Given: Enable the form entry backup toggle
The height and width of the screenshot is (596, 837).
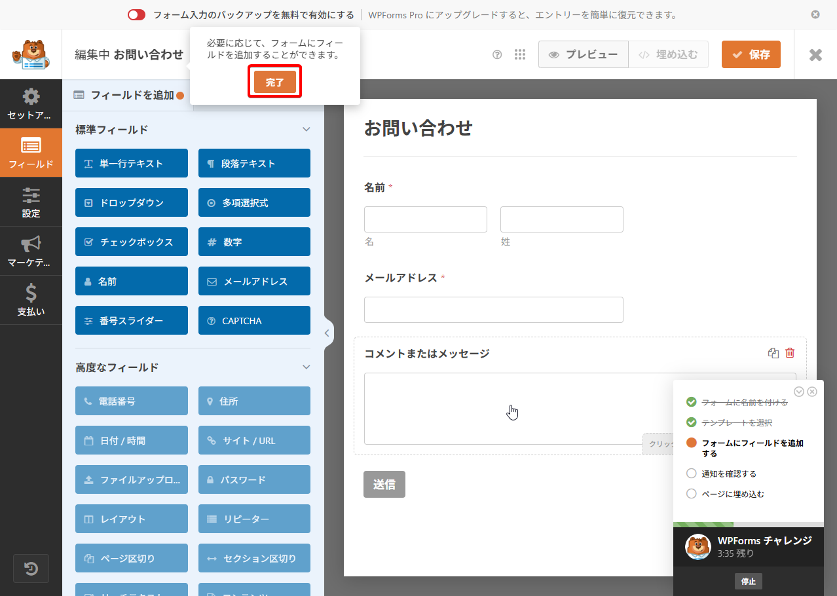Looking at the screenshot, I should click(136, 14).
